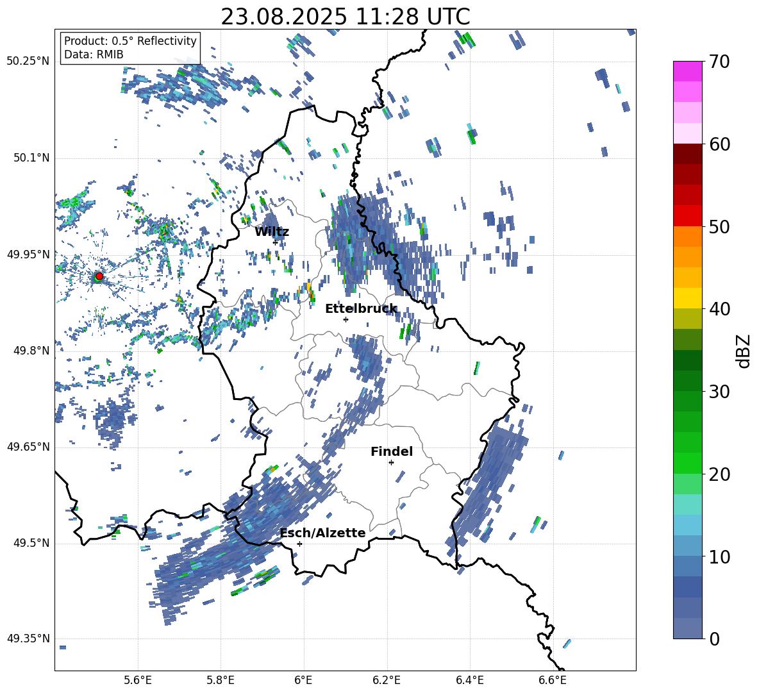Click the Wiltz city label
The image size is (759, 693).
click(272, 232)
